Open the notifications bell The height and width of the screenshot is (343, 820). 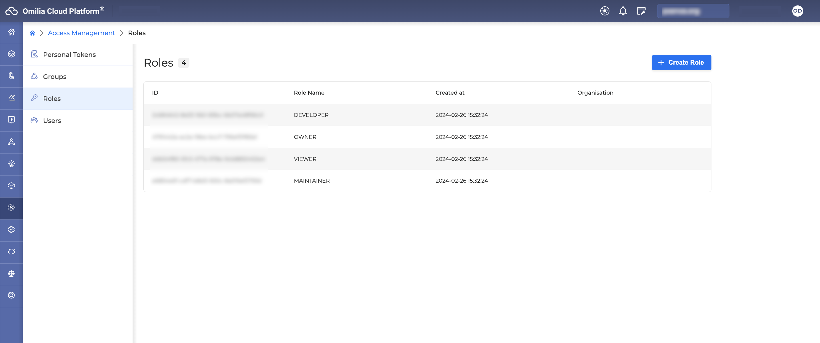(623, 11)
